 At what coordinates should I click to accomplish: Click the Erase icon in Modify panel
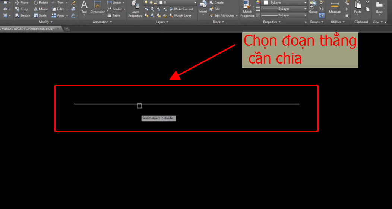73,3
